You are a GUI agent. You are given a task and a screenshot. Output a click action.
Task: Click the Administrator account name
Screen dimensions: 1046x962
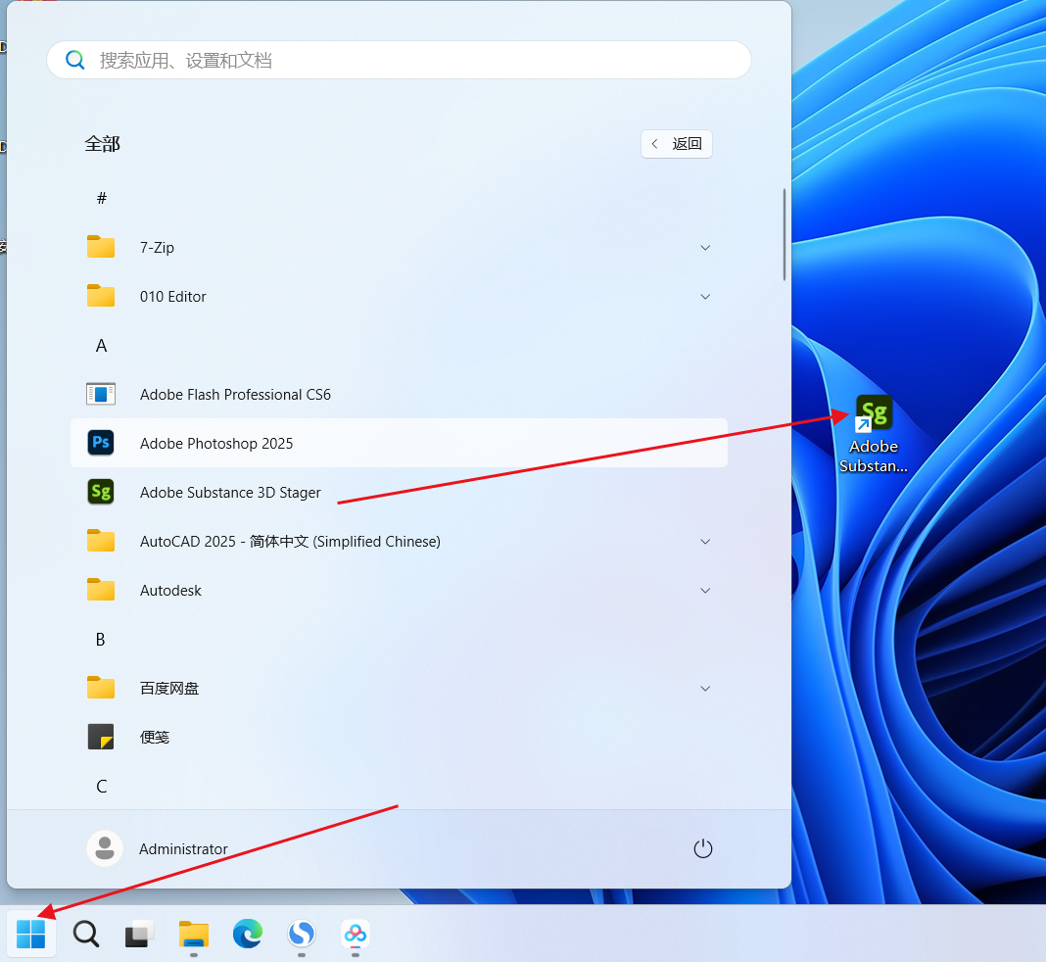(x=183, y=849)
